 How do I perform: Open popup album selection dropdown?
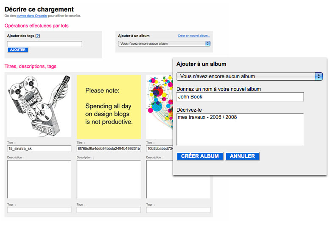click(x=249, y=76)
